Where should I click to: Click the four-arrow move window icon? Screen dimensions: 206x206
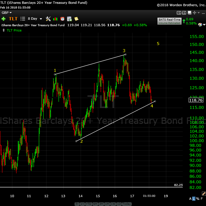pyautogui.click(x=195, y=13)
